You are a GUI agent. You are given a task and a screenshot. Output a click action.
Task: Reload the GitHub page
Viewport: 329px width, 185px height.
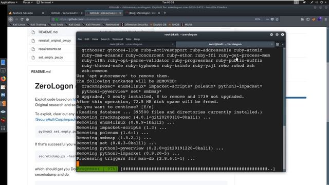22,19
